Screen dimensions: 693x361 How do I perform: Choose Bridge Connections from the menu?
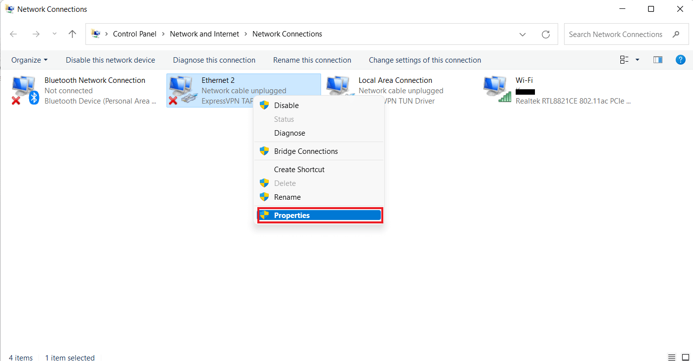tap(306, 151)
